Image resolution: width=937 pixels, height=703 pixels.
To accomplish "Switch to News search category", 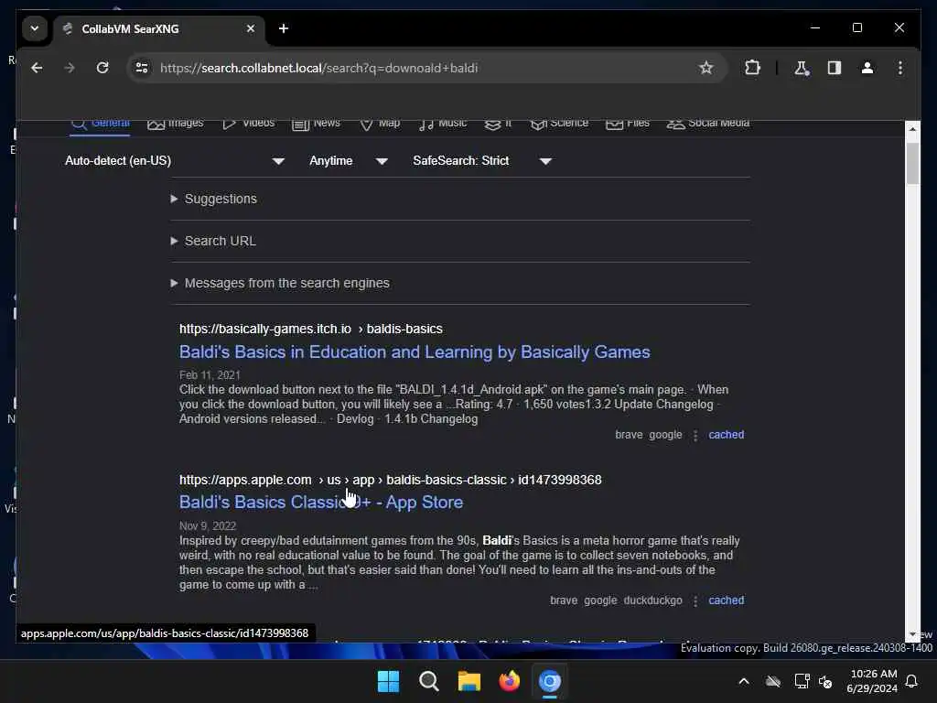I will (316, 124).
